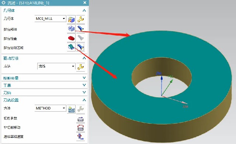Click the 指定切削区域 (Specify Cut Area) icon
Viewport: 236px width, 144px height.
click(x=71, y=47)
